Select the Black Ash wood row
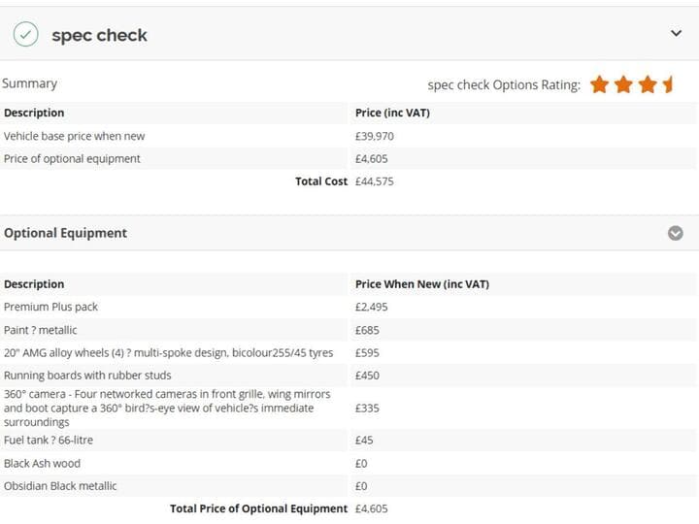The width and height of the screenshot is (699, 524). pos(348,464)
